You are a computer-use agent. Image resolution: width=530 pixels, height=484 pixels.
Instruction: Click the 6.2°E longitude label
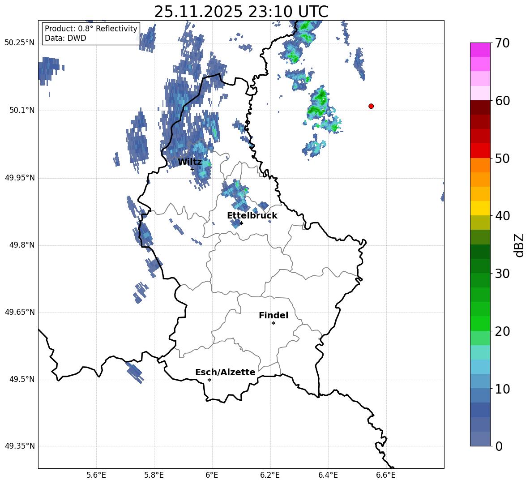click(x=270, y=475)
